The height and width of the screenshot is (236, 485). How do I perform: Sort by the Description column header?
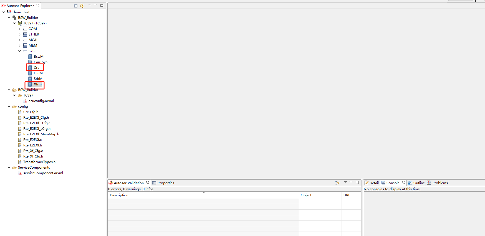[119, 195]
